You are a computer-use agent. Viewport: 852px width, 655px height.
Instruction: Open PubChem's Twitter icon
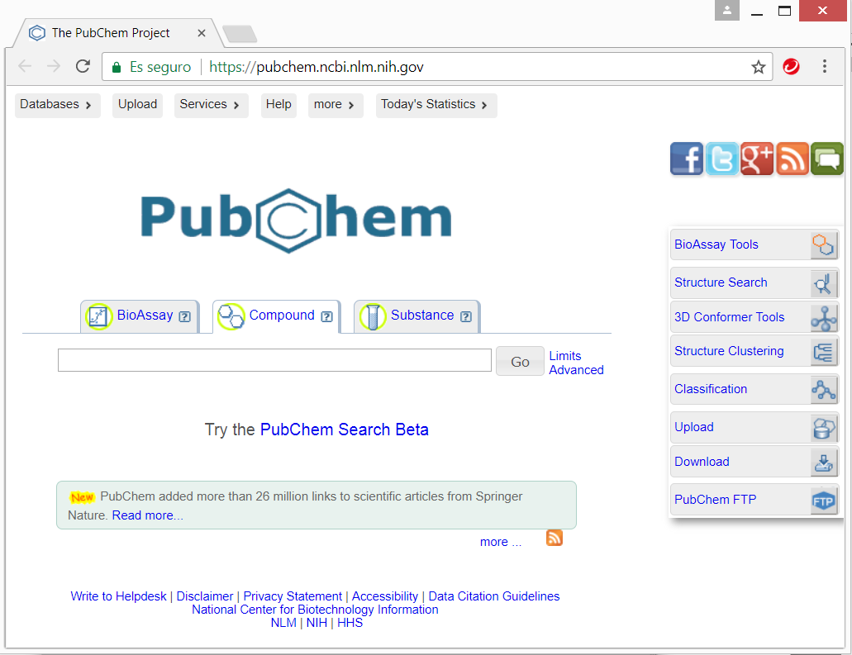pyautogui.click(x=721, y=159)
